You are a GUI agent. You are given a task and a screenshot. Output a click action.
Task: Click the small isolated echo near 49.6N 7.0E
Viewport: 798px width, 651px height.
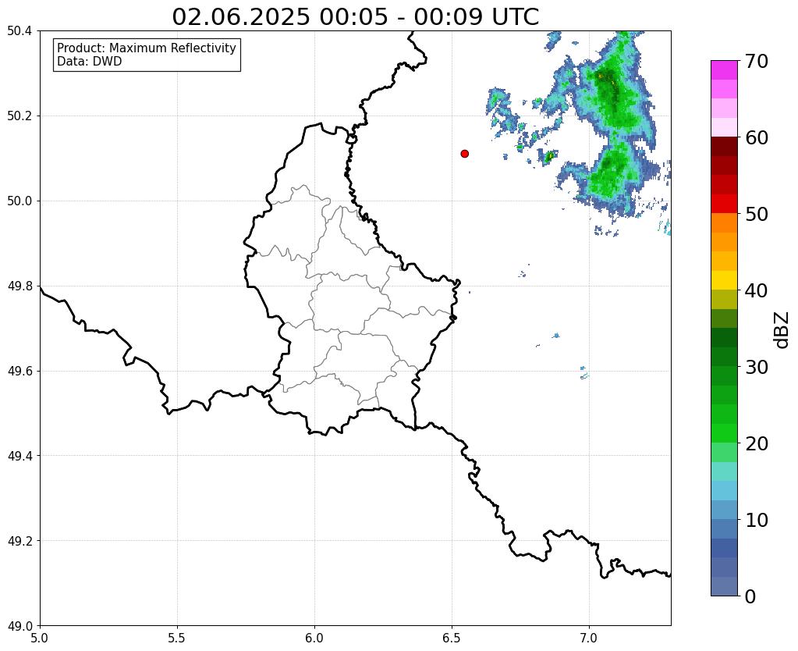click(583, 372)
